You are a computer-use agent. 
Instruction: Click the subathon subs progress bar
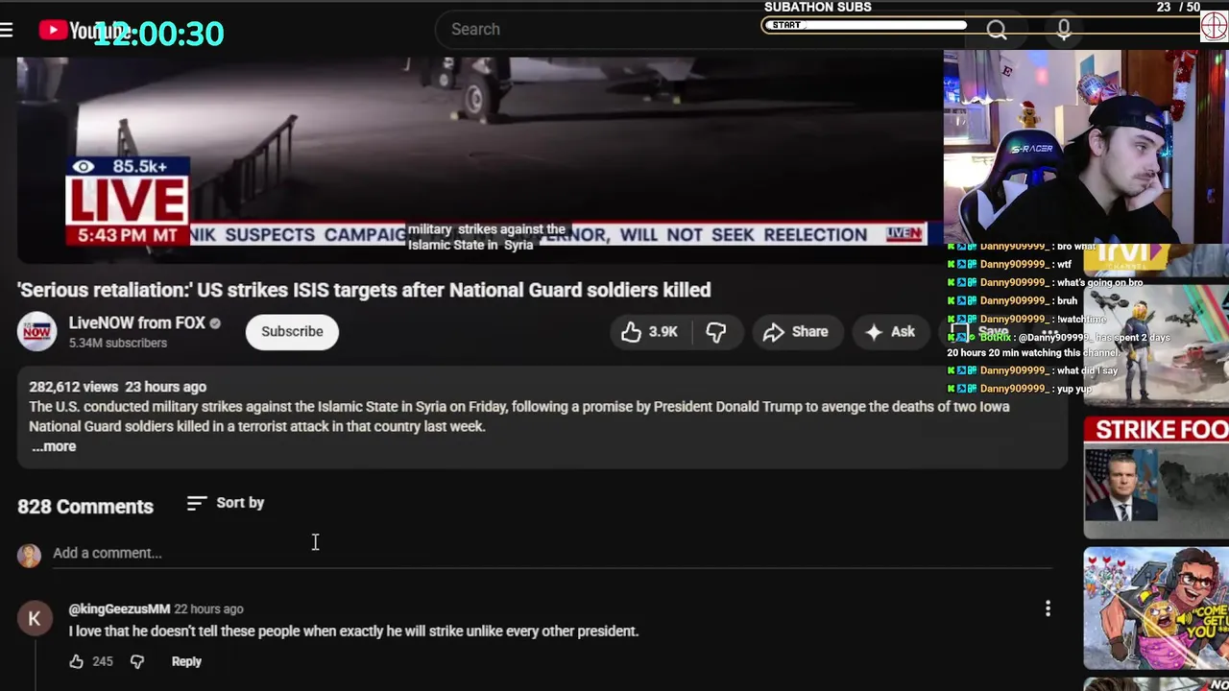[864, 26]
